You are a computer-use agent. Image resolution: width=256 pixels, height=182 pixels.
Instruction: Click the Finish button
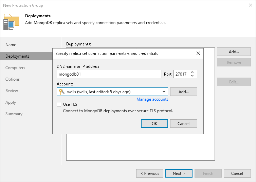(x=208, y=174)
